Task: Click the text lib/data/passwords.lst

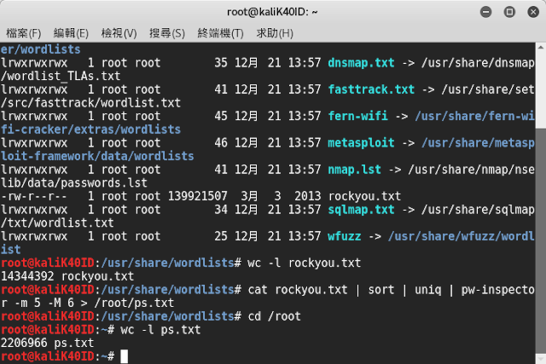Action: point(74,183)
